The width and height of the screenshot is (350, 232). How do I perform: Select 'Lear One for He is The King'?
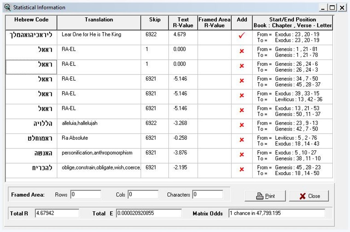tap(91, 34)
